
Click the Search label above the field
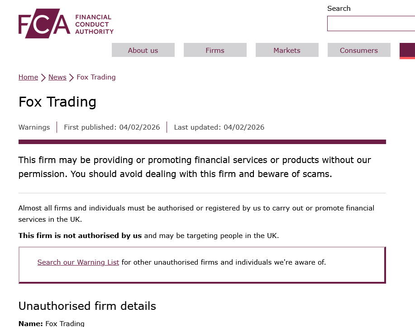339,9
